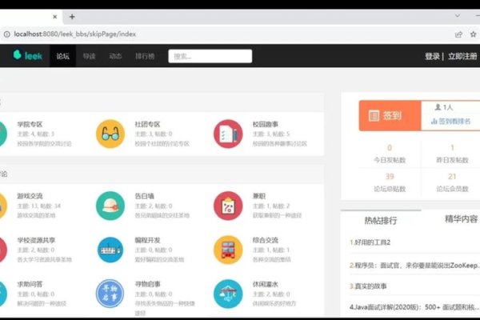This screenshot has height=320, width=480.
Task: Open the 动态 nav item
Action: (x=115, y=56)
